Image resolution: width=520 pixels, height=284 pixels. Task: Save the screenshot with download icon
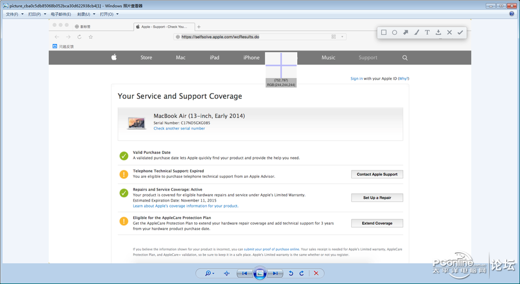[x=438, y=32]
